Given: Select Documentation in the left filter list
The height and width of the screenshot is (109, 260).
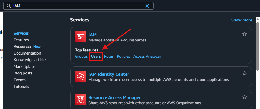Looking at the screenshot, I should [27, 53].
